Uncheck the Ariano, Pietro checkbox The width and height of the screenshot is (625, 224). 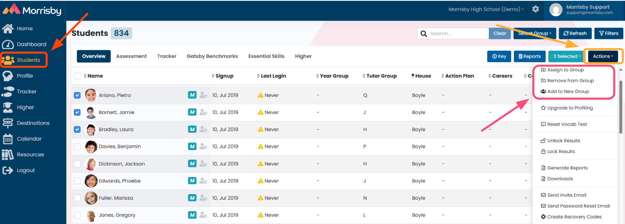[77, 95]
